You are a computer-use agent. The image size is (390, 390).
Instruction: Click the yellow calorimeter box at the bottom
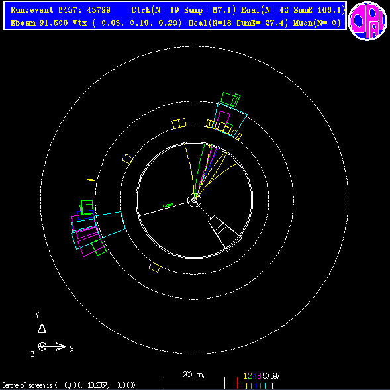(155, 267)
